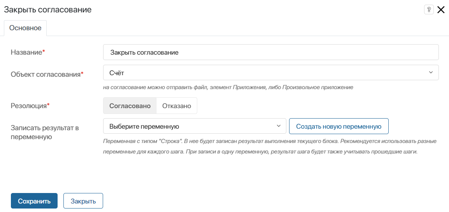Select the Отказано resolution option
Image resolution: width=449 pixels, height=212 pixels.
coord(177,105)
